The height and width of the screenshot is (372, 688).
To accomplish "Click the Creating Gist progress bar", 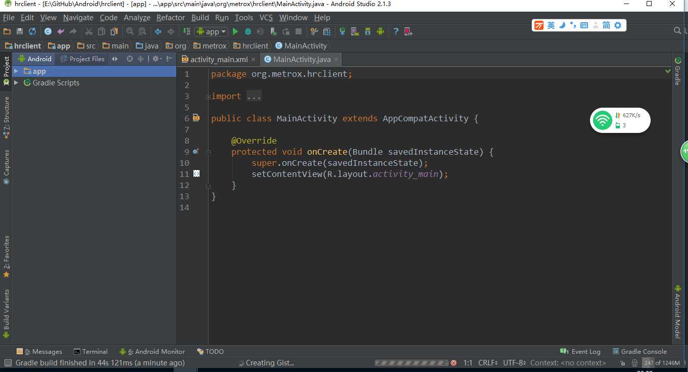I will pyautogui.click(x=411, y=363).
